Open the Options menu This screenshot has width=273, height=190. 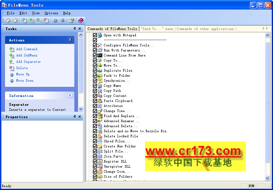pos(51,13)
